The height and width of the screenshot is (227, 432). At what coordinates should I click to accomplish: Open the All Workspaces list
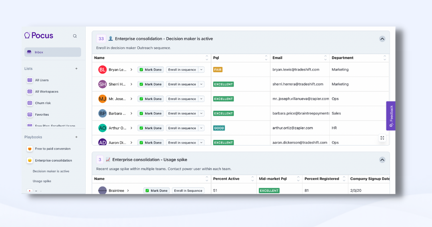point(46,91)
